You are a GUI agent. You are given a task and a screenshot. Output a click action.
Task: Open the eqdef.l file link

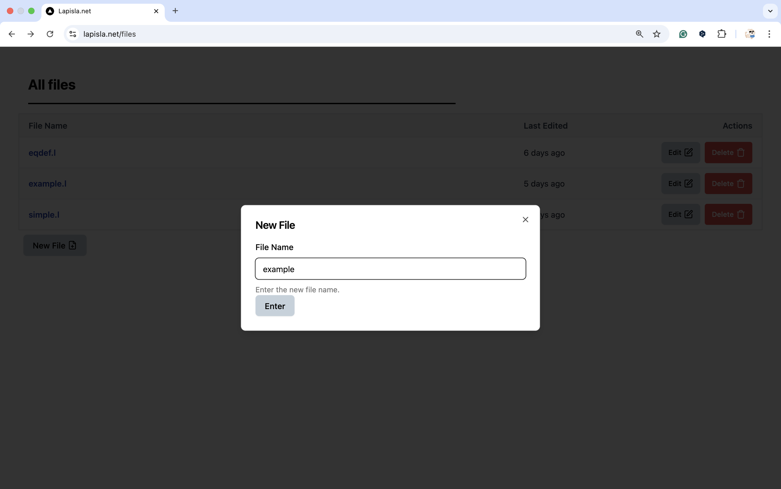click(42, 153)
